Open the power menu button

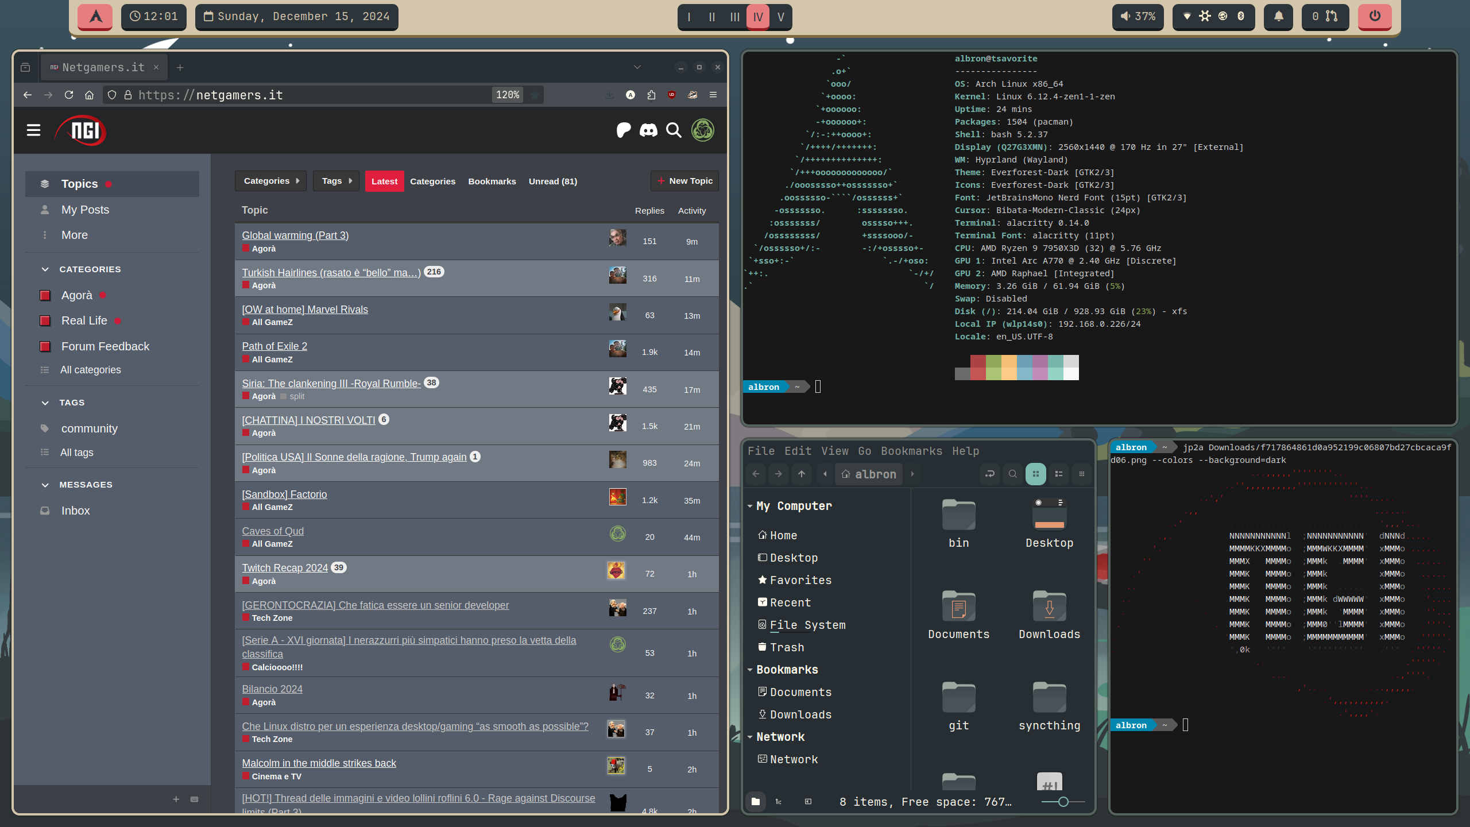1375,17
